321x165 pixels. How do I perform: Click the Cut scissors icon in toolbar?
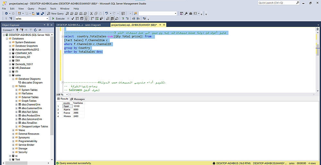pos(91,13)
